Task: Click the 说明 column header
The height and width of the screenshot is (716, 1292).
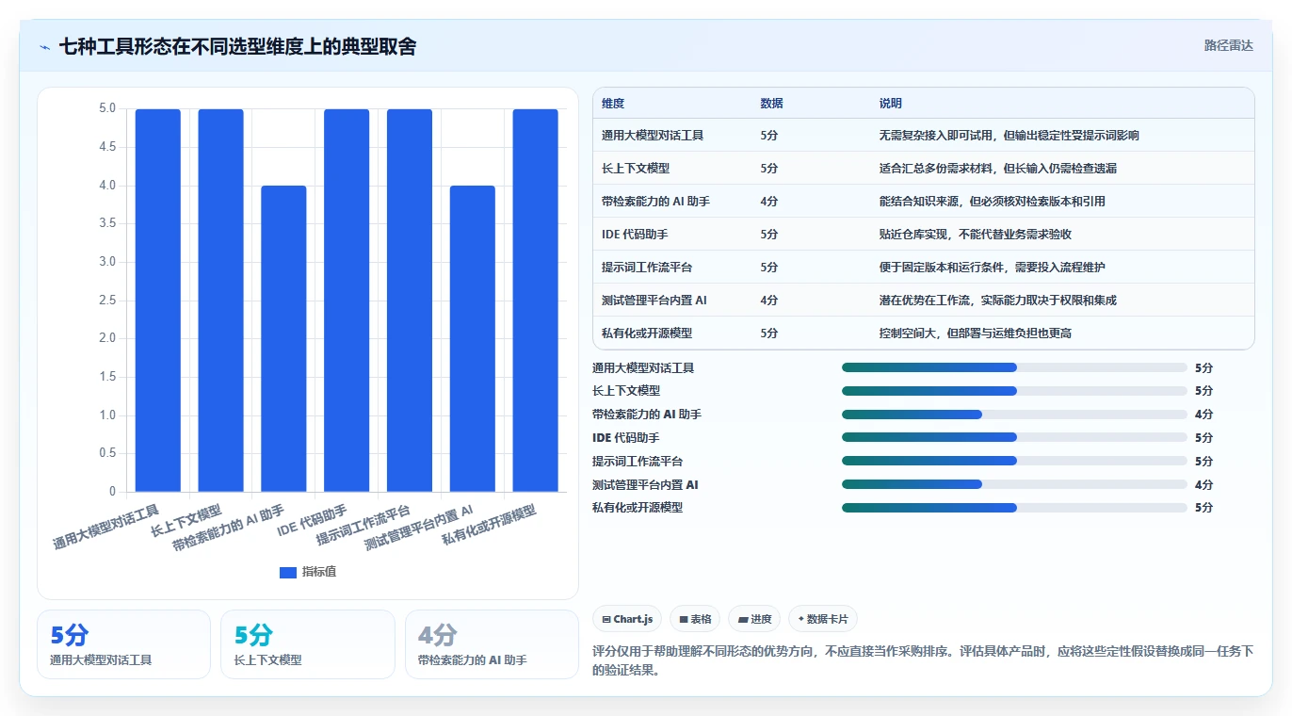Action: [x=891, y=104]
